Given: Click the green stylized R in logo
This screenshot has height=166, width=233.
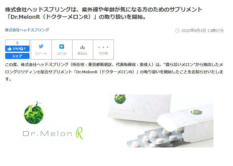Looking at the screenshot, I should (79, 133).
